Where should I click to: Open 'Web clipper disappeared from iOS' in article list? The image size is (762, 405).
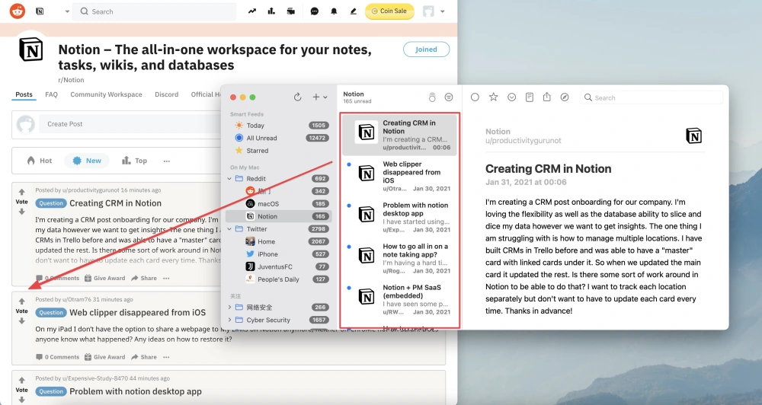point(400,176)
